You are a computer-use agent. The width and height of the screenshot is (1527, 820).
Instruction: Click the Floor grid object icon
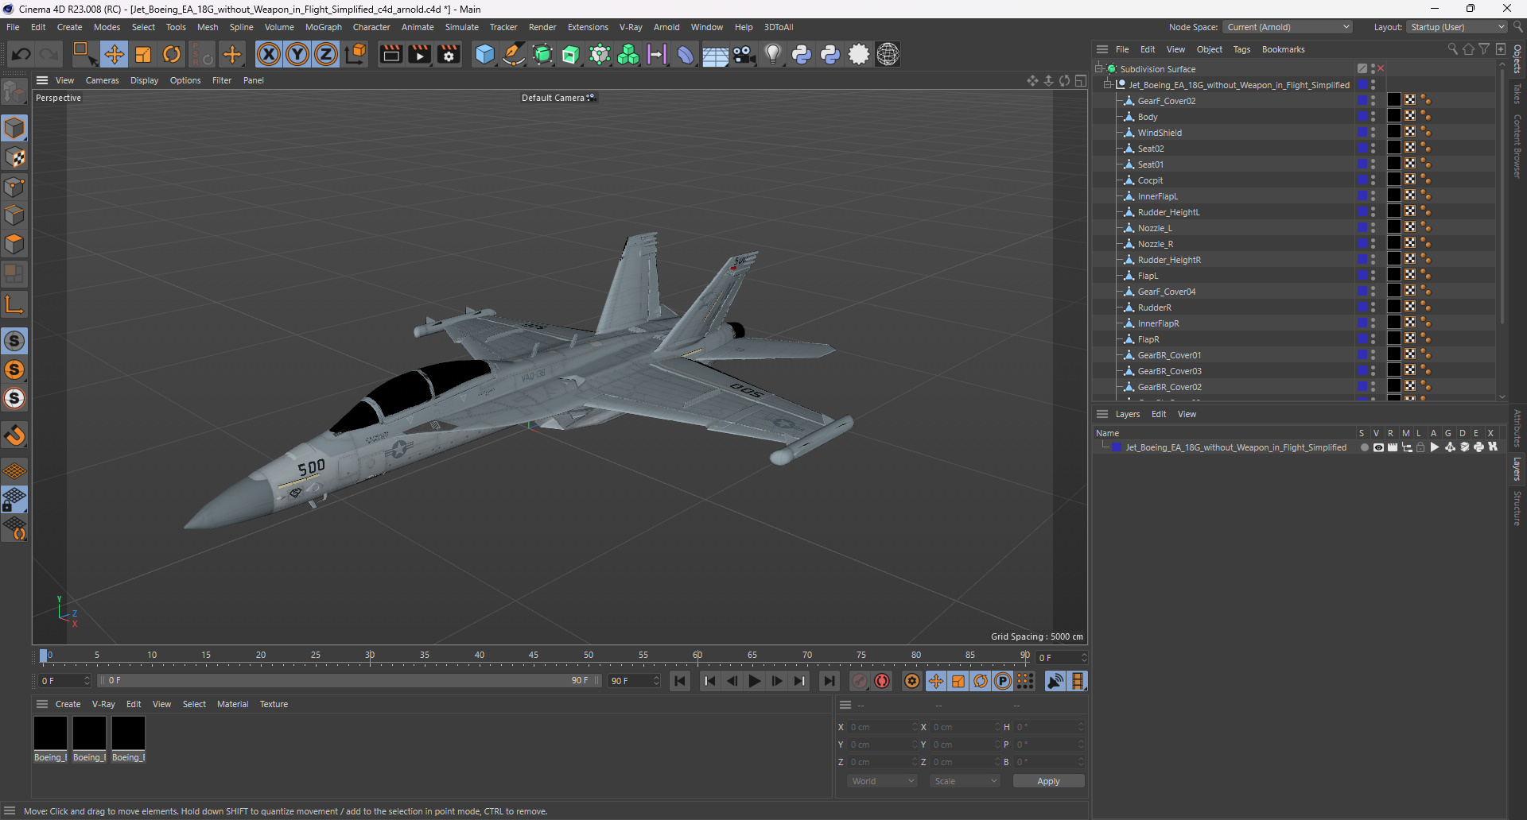pos(715,54)
